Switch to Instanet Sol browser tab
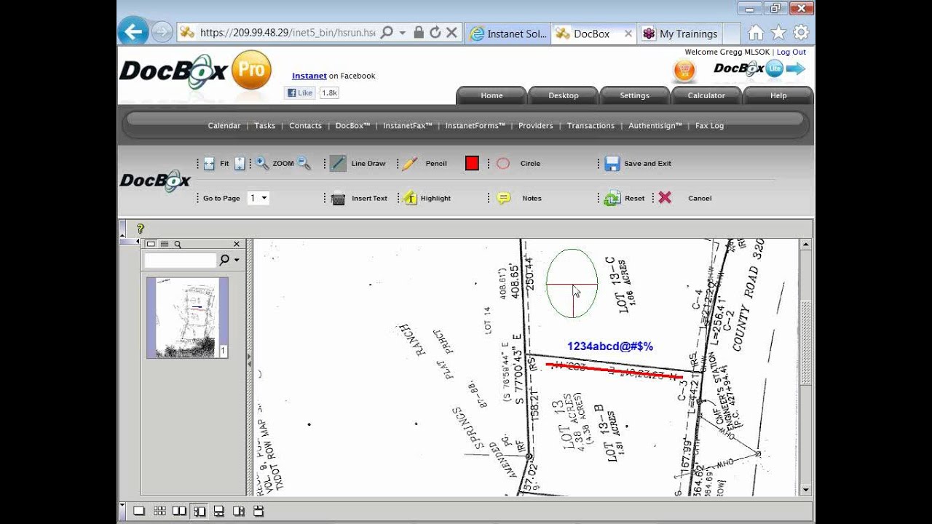The width and height of the screenshot is (932, 524). [508, 33]
